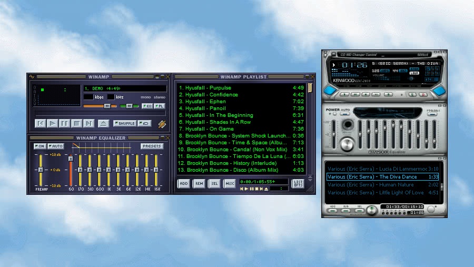Skip to next track in Winamp main window
This screenshot has width=474, height=267.
click(88, 123)
